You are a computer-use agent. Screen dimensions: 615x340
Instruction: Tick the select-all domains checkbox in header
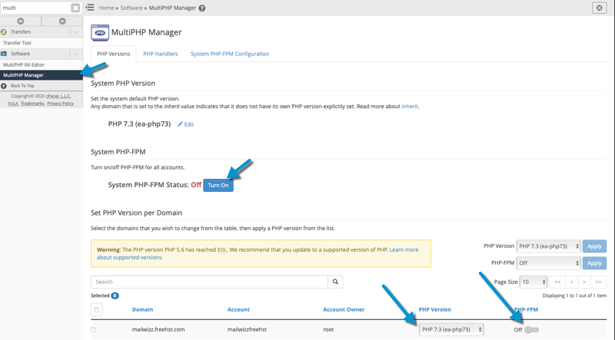97,309
